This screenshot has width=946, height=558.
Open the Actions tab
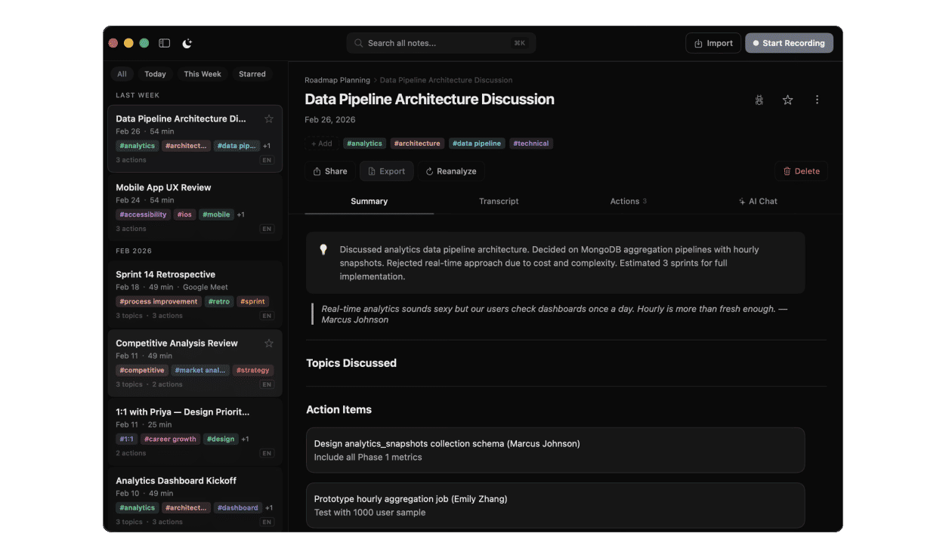point(629,202)
